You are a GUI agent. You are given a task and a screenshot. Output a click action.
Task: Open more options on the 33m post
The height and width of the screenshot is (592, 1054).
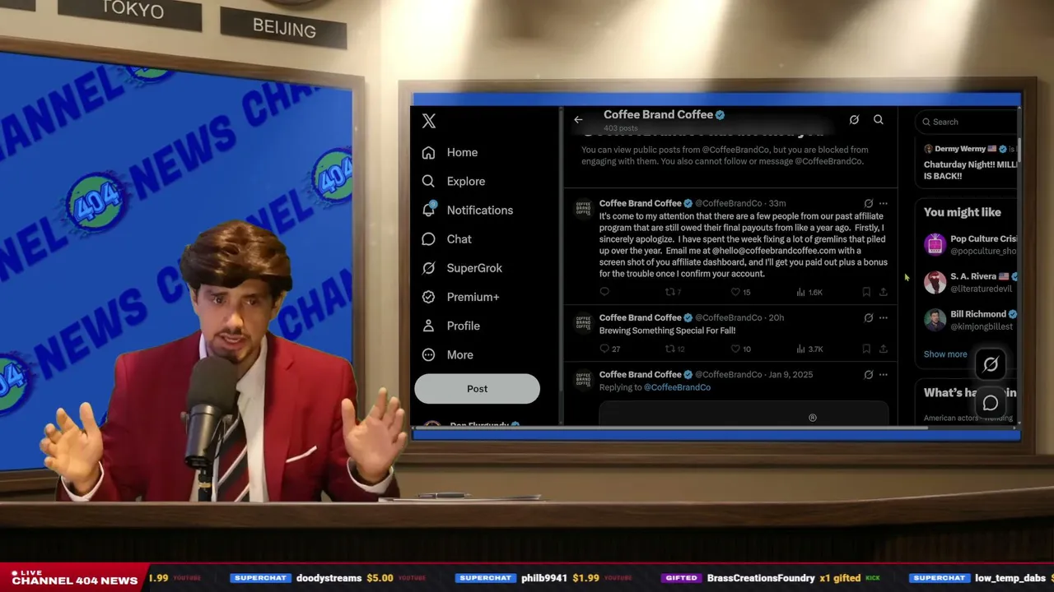pyautogui.click(x=884, y=203)
